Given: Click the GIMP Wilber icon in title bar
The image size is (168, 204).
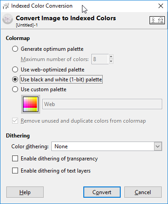Looking at the screenshot, I should (6, 6).
